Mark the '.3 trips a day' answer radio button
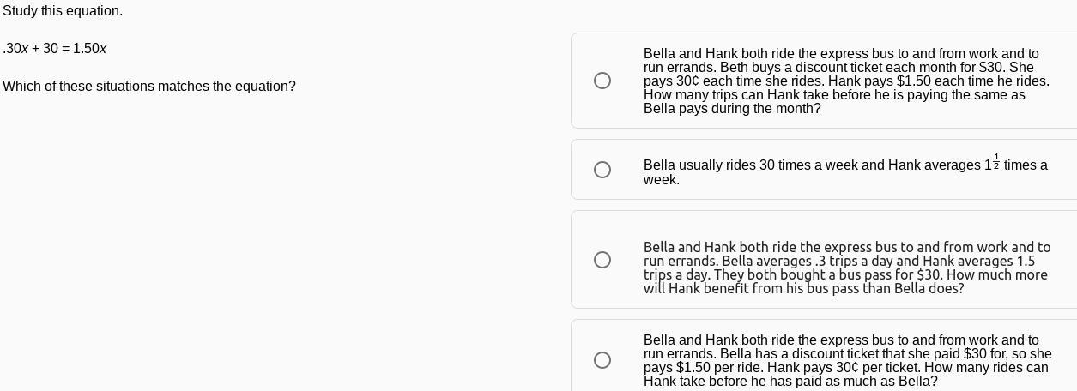 coord(602,260)
